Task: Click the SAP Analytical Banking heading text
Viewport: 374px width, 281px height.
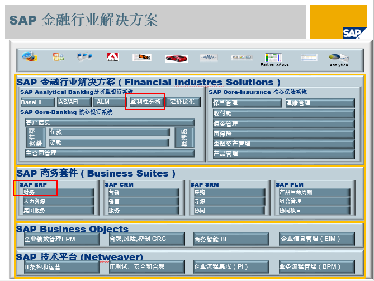Action: point(77,92)
